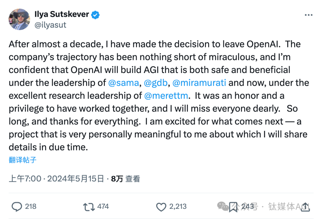
Task: Select the @merettm mention in the post
Action: [x=166, y=95]
